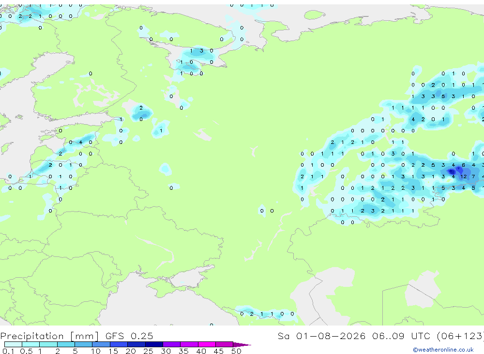Screen dimensions: 484x354
Task: Click the 'Precipitation [mm] GFS 0.25' title
Action: click(x=76, y=336)
